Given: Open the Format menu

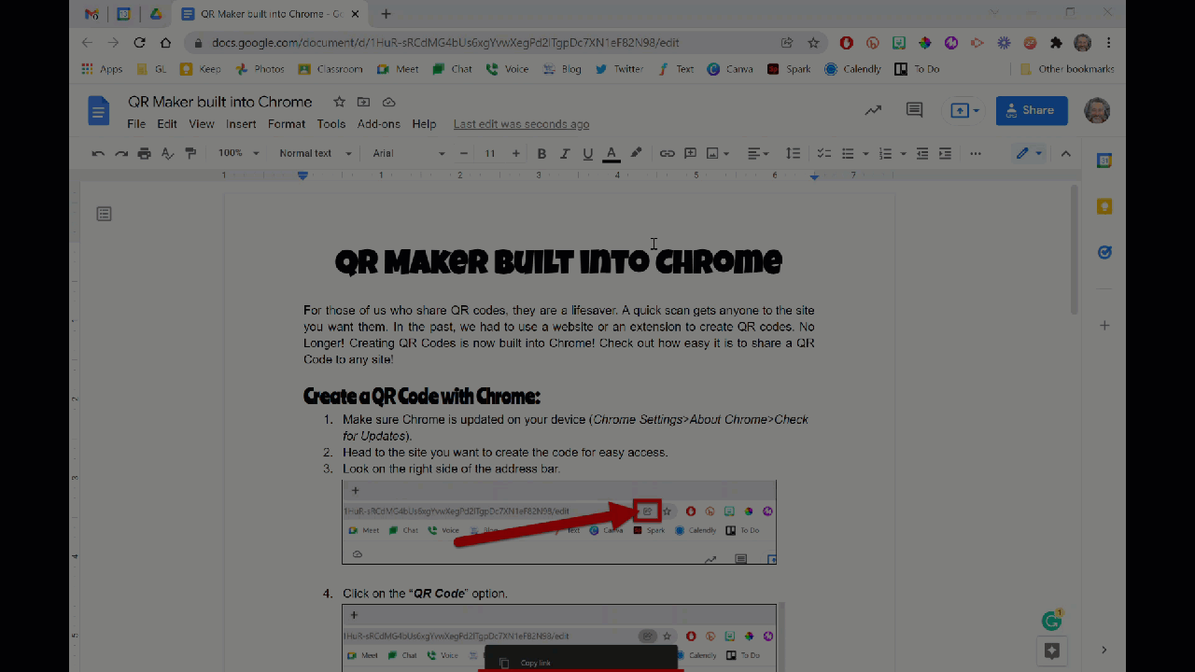Looking at the screenshot, I should click(287, 124).
